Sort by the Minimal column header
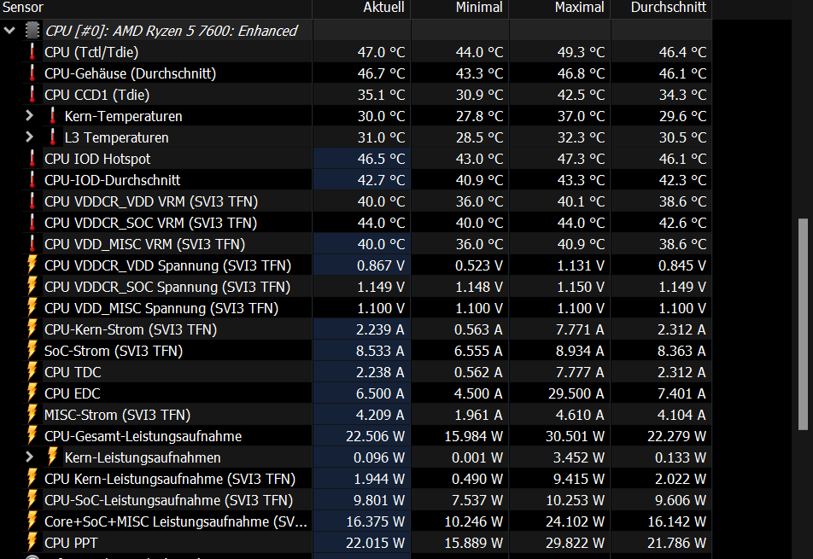Image resolution: width=813 pixels, height=559 pixels. pos(460,9)
